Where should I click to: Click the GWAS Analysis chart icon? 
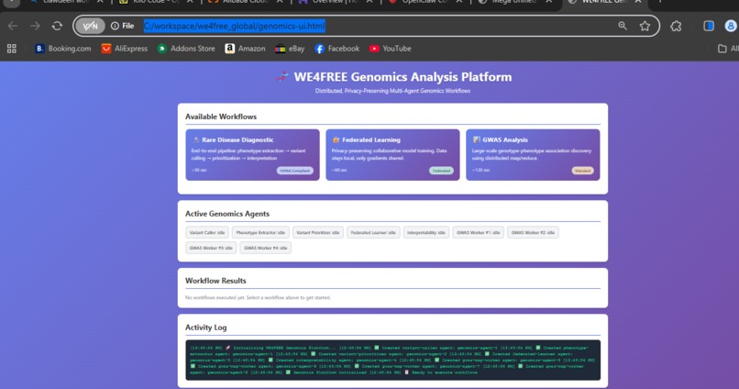point(477,140)
